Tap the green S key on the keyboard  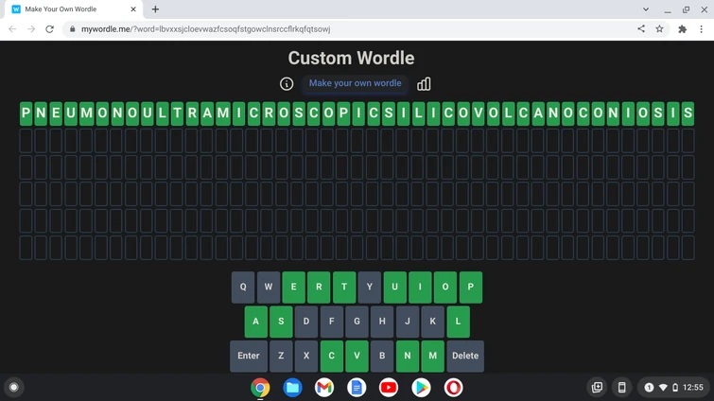[x=281, y=322]
